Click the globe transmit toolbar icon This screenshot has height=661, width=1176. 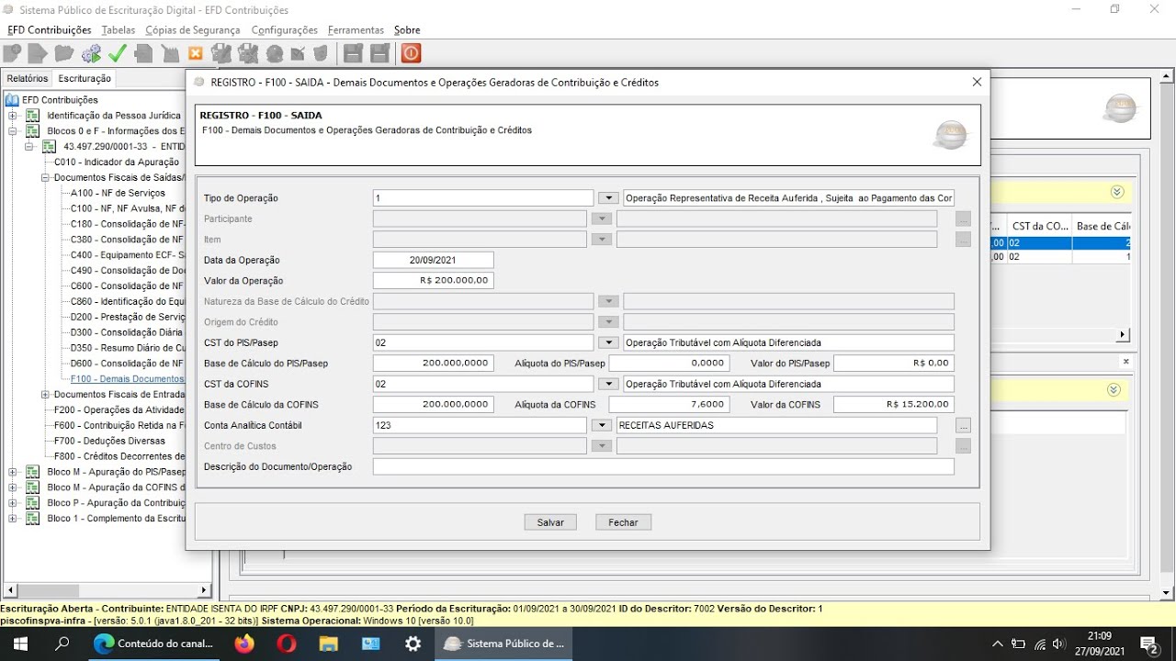pyautogui.click(x=274, y=53)
